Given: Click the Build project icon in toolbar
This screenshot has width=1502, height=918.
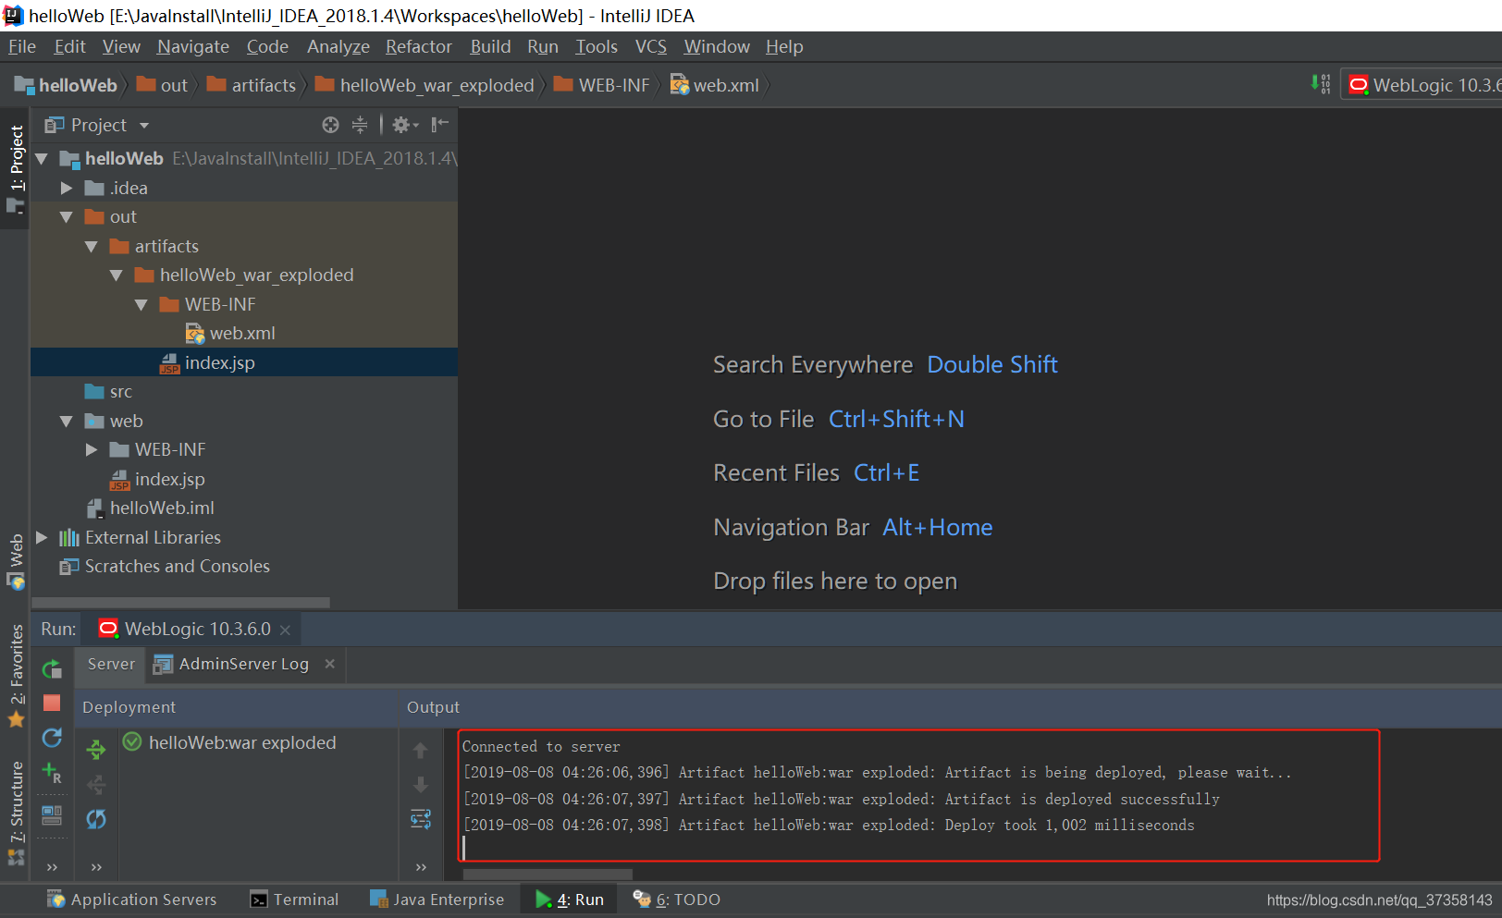Looking at the screenshot, I should pos(1321,84).
